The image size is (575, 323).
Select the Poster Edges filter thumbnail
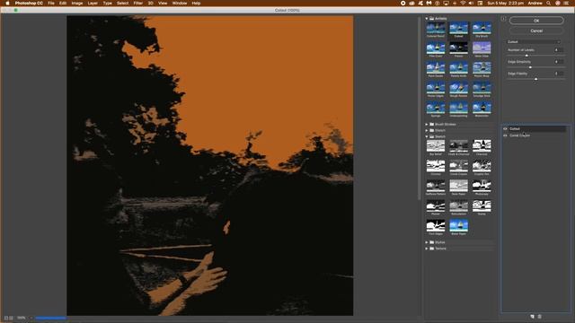coord(436,88)
